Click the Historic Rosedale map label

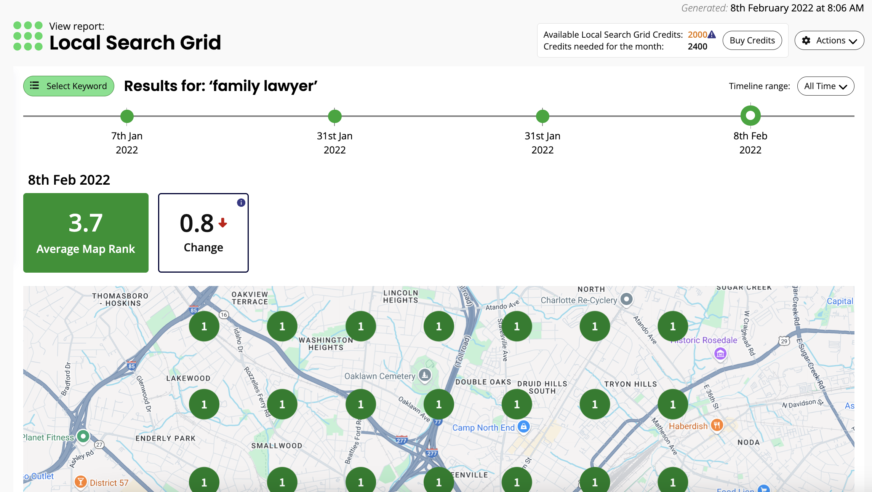[704, 340]
